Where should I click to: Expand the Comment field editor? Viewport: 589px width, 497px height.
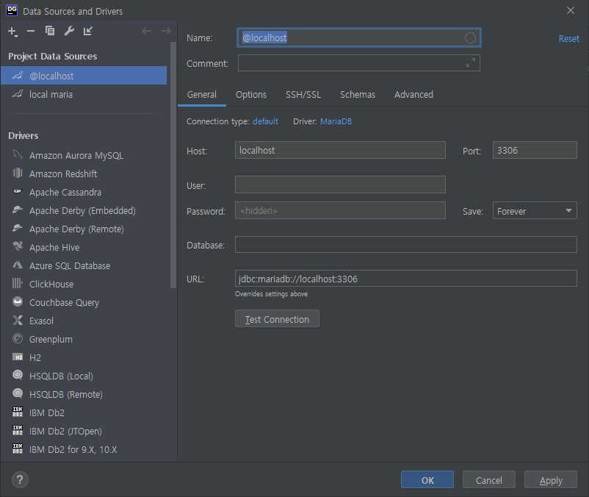pos(471,62)
